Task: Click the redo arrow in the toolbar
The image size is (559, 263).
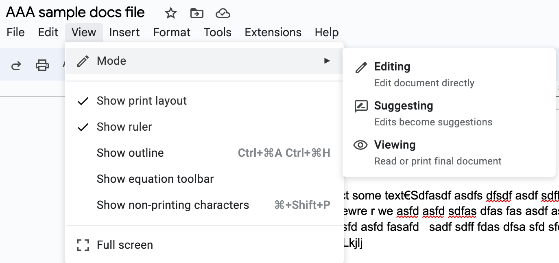Action: pos(16,65)
